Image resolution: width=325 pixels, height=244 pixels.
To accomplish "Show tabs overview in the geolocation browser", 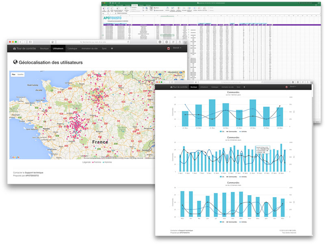I will [x=173, y=42].
